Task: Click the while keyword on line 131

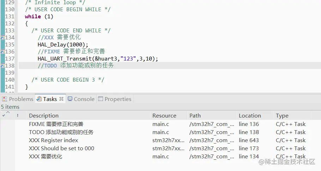Action: (x=33, y=16)
